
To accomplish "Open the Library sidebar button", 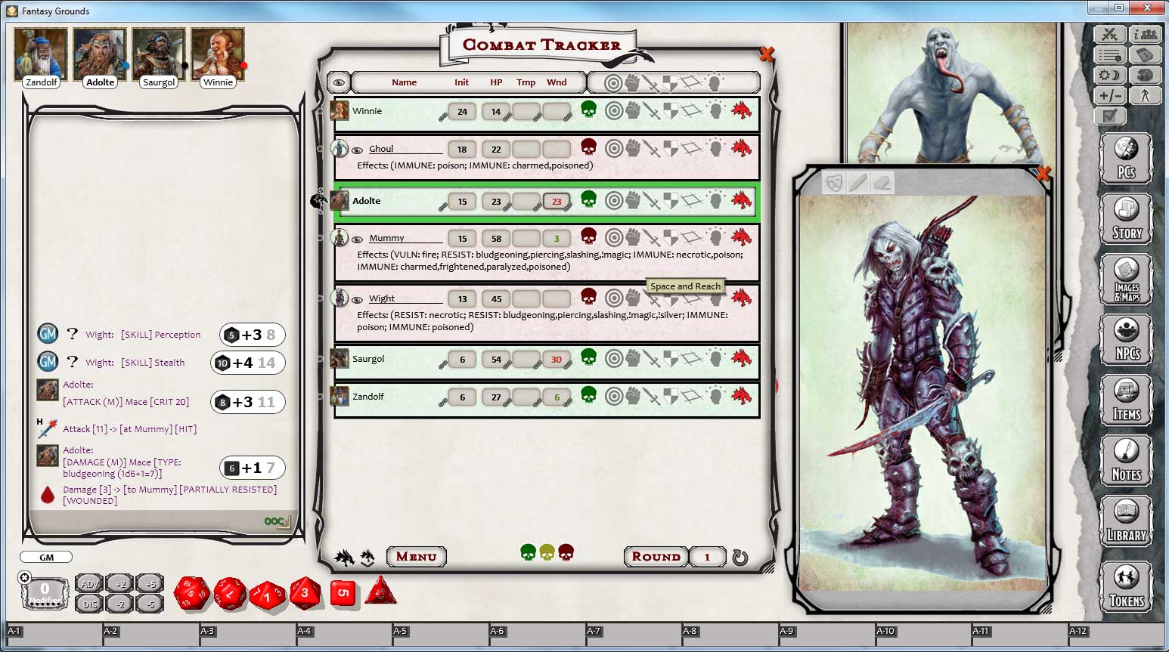I will [x=1126, y=521].
